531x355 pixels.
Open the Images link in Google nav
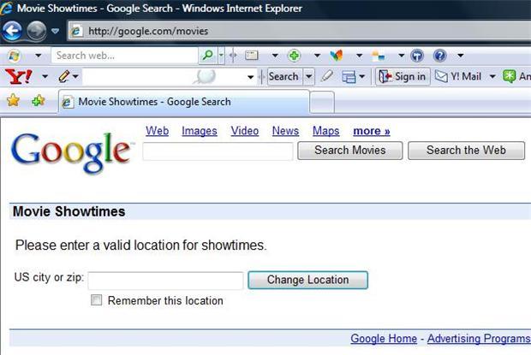coord(200,131)
